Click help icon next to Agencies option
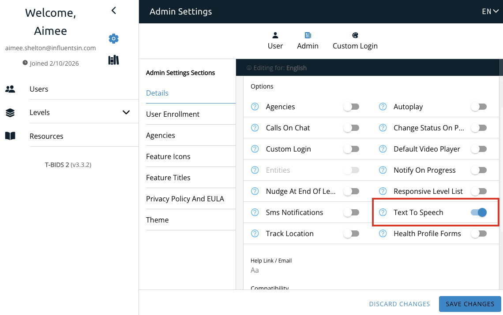 coord(255,107)
